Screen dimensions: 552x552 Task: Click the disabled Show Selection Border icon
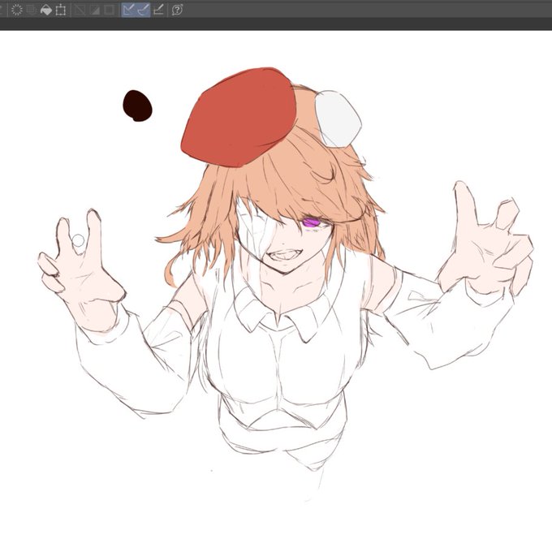tap(110, 10)
